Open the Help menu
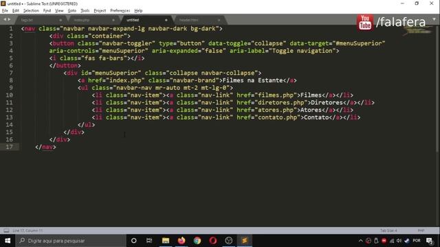The width and height of the screenshot is (440, 247). coord(138,11)
